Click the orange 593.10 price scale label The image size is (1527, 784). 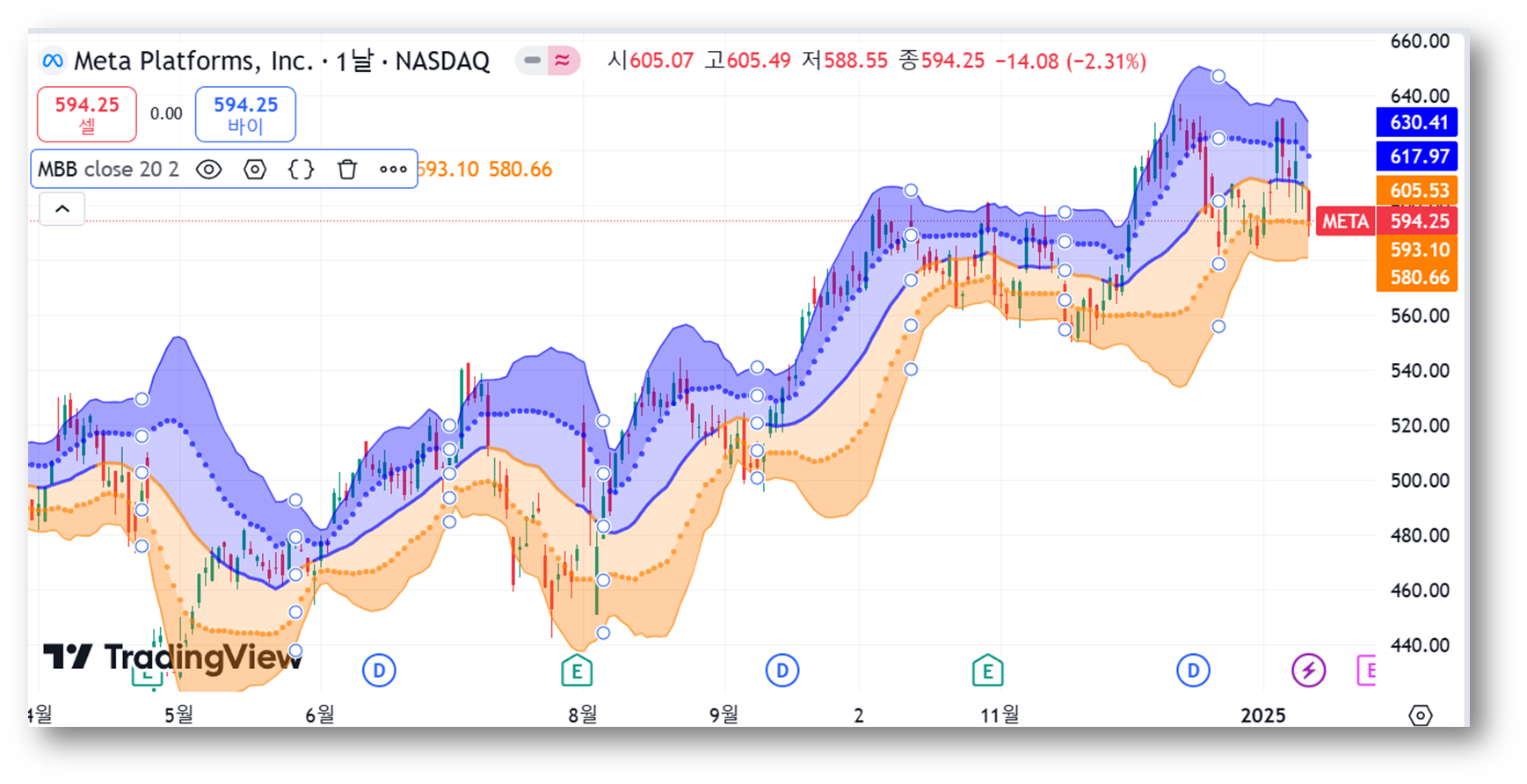click(1417, 250)
